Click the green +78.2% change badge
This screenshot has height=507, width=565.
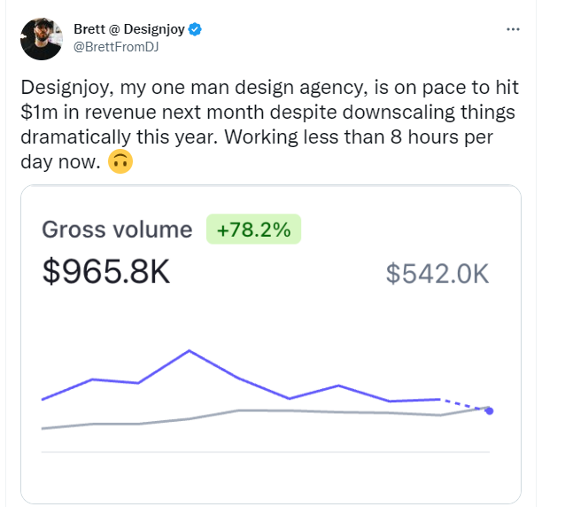coord(253,230)
